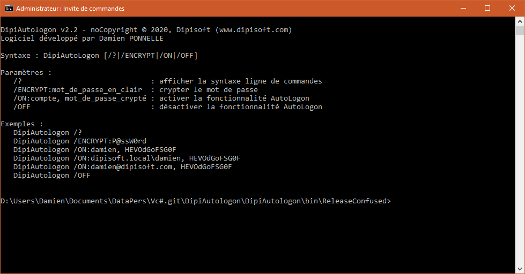Maximize the command prompt window

pos(487,8)
